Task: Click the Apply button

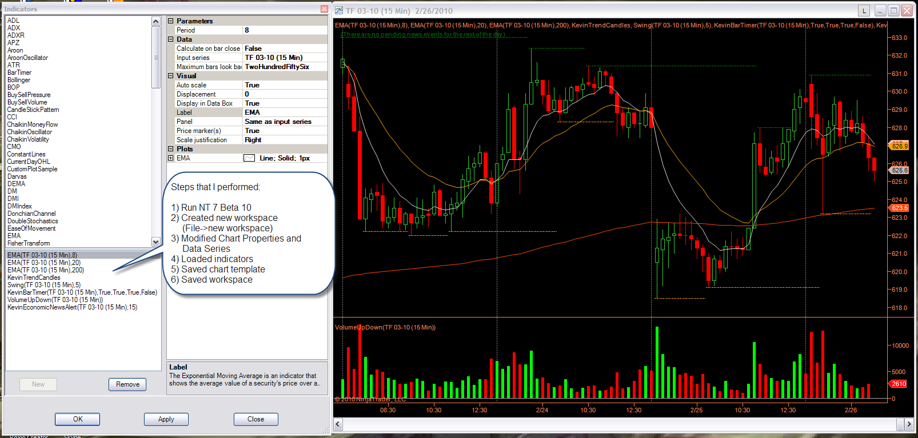Action: tap(166, 419)
